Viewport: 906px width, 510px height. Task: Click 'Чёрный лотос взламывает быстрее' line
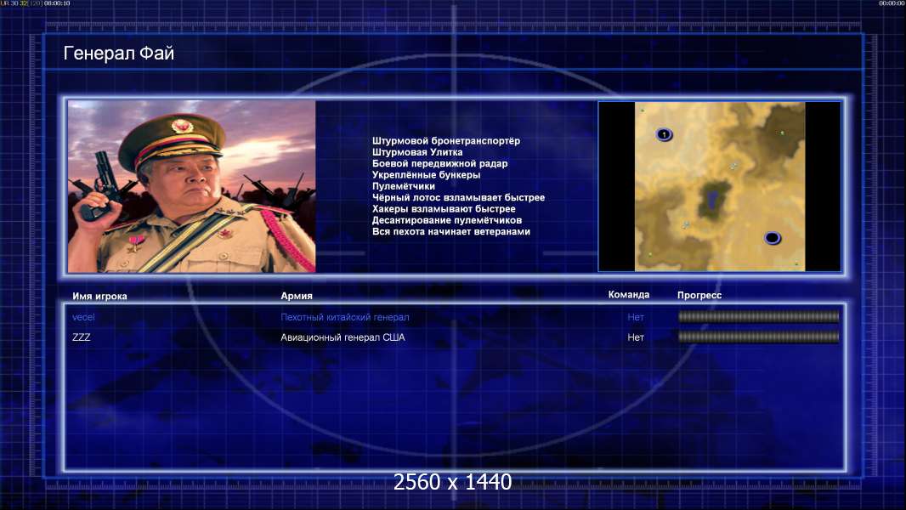pyautogui.click(x=458, y=197)
